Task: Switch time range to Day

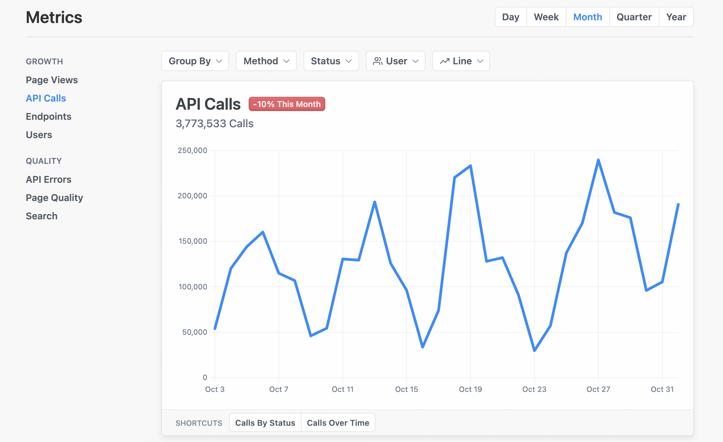Action: [x=511, y=17]
